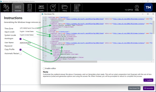The image size is (156, 92).
Task: Click the vertical scrollbar in answer file
Action: point(153,27)
